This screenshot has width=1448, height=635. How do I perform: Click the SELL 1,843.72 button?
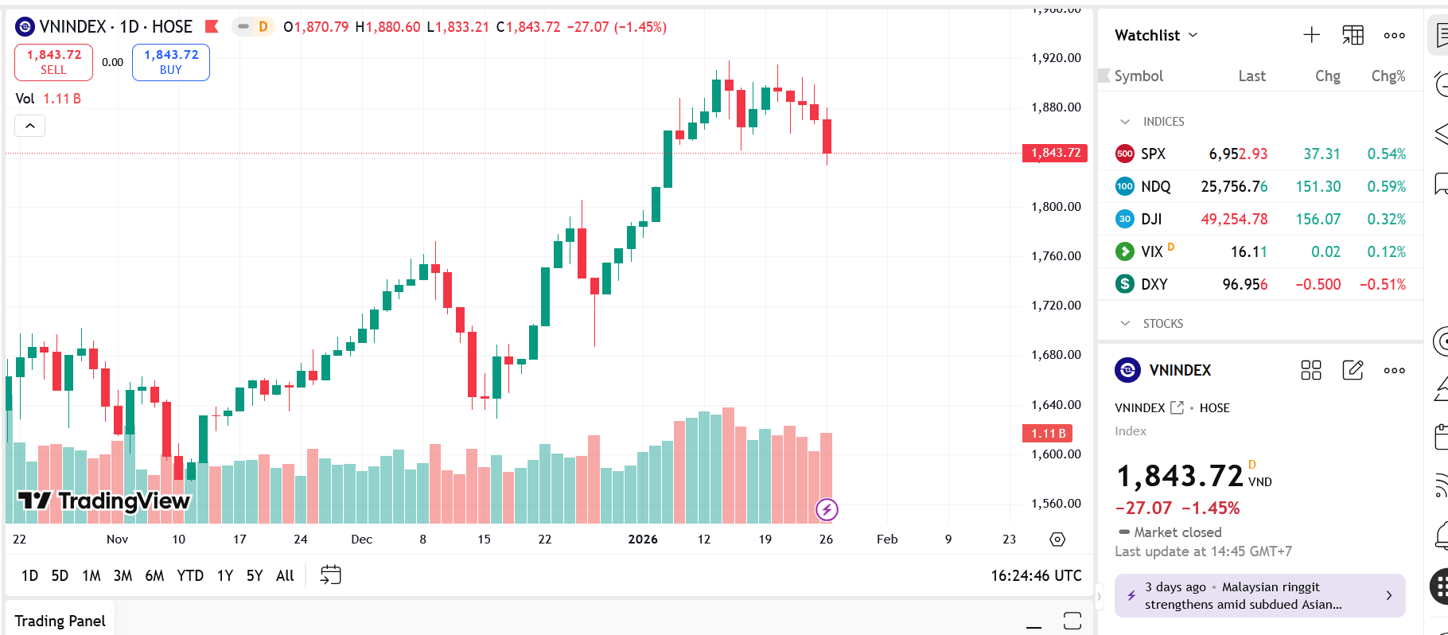53,62
